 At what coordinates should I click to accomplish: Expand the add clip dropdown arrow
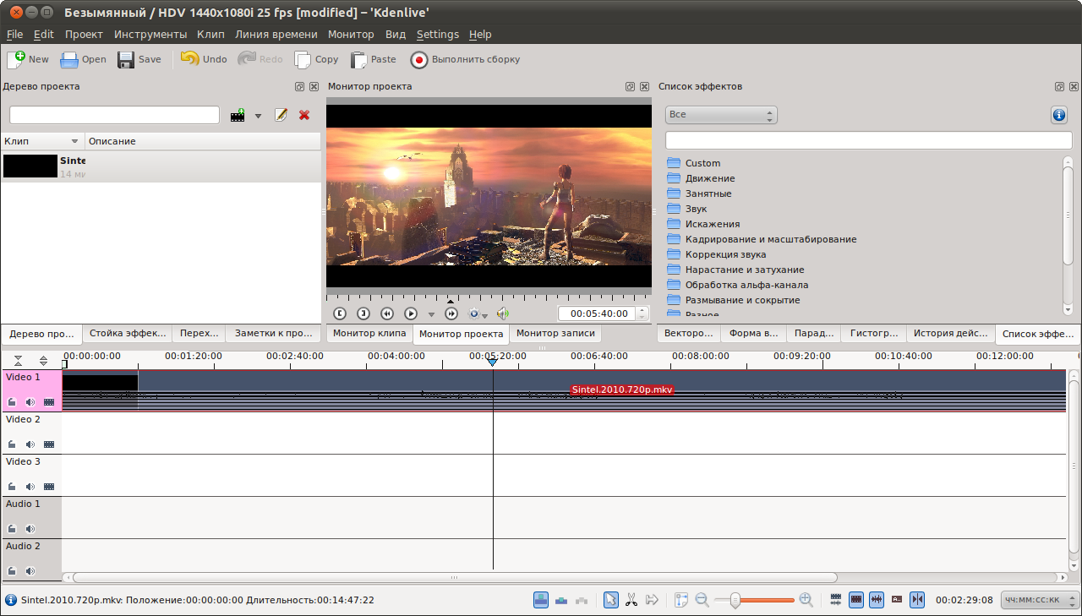pos(259,116)
